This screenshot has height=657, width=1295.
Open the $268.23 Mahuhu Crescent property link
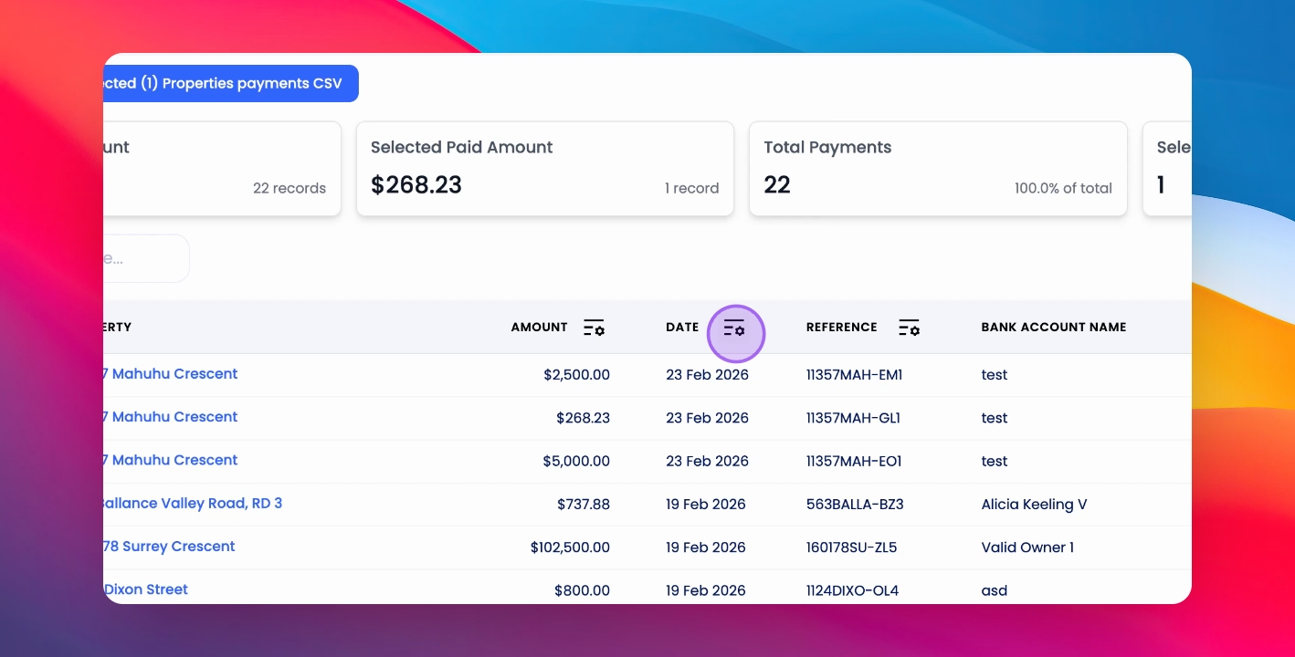pos(170,417)
